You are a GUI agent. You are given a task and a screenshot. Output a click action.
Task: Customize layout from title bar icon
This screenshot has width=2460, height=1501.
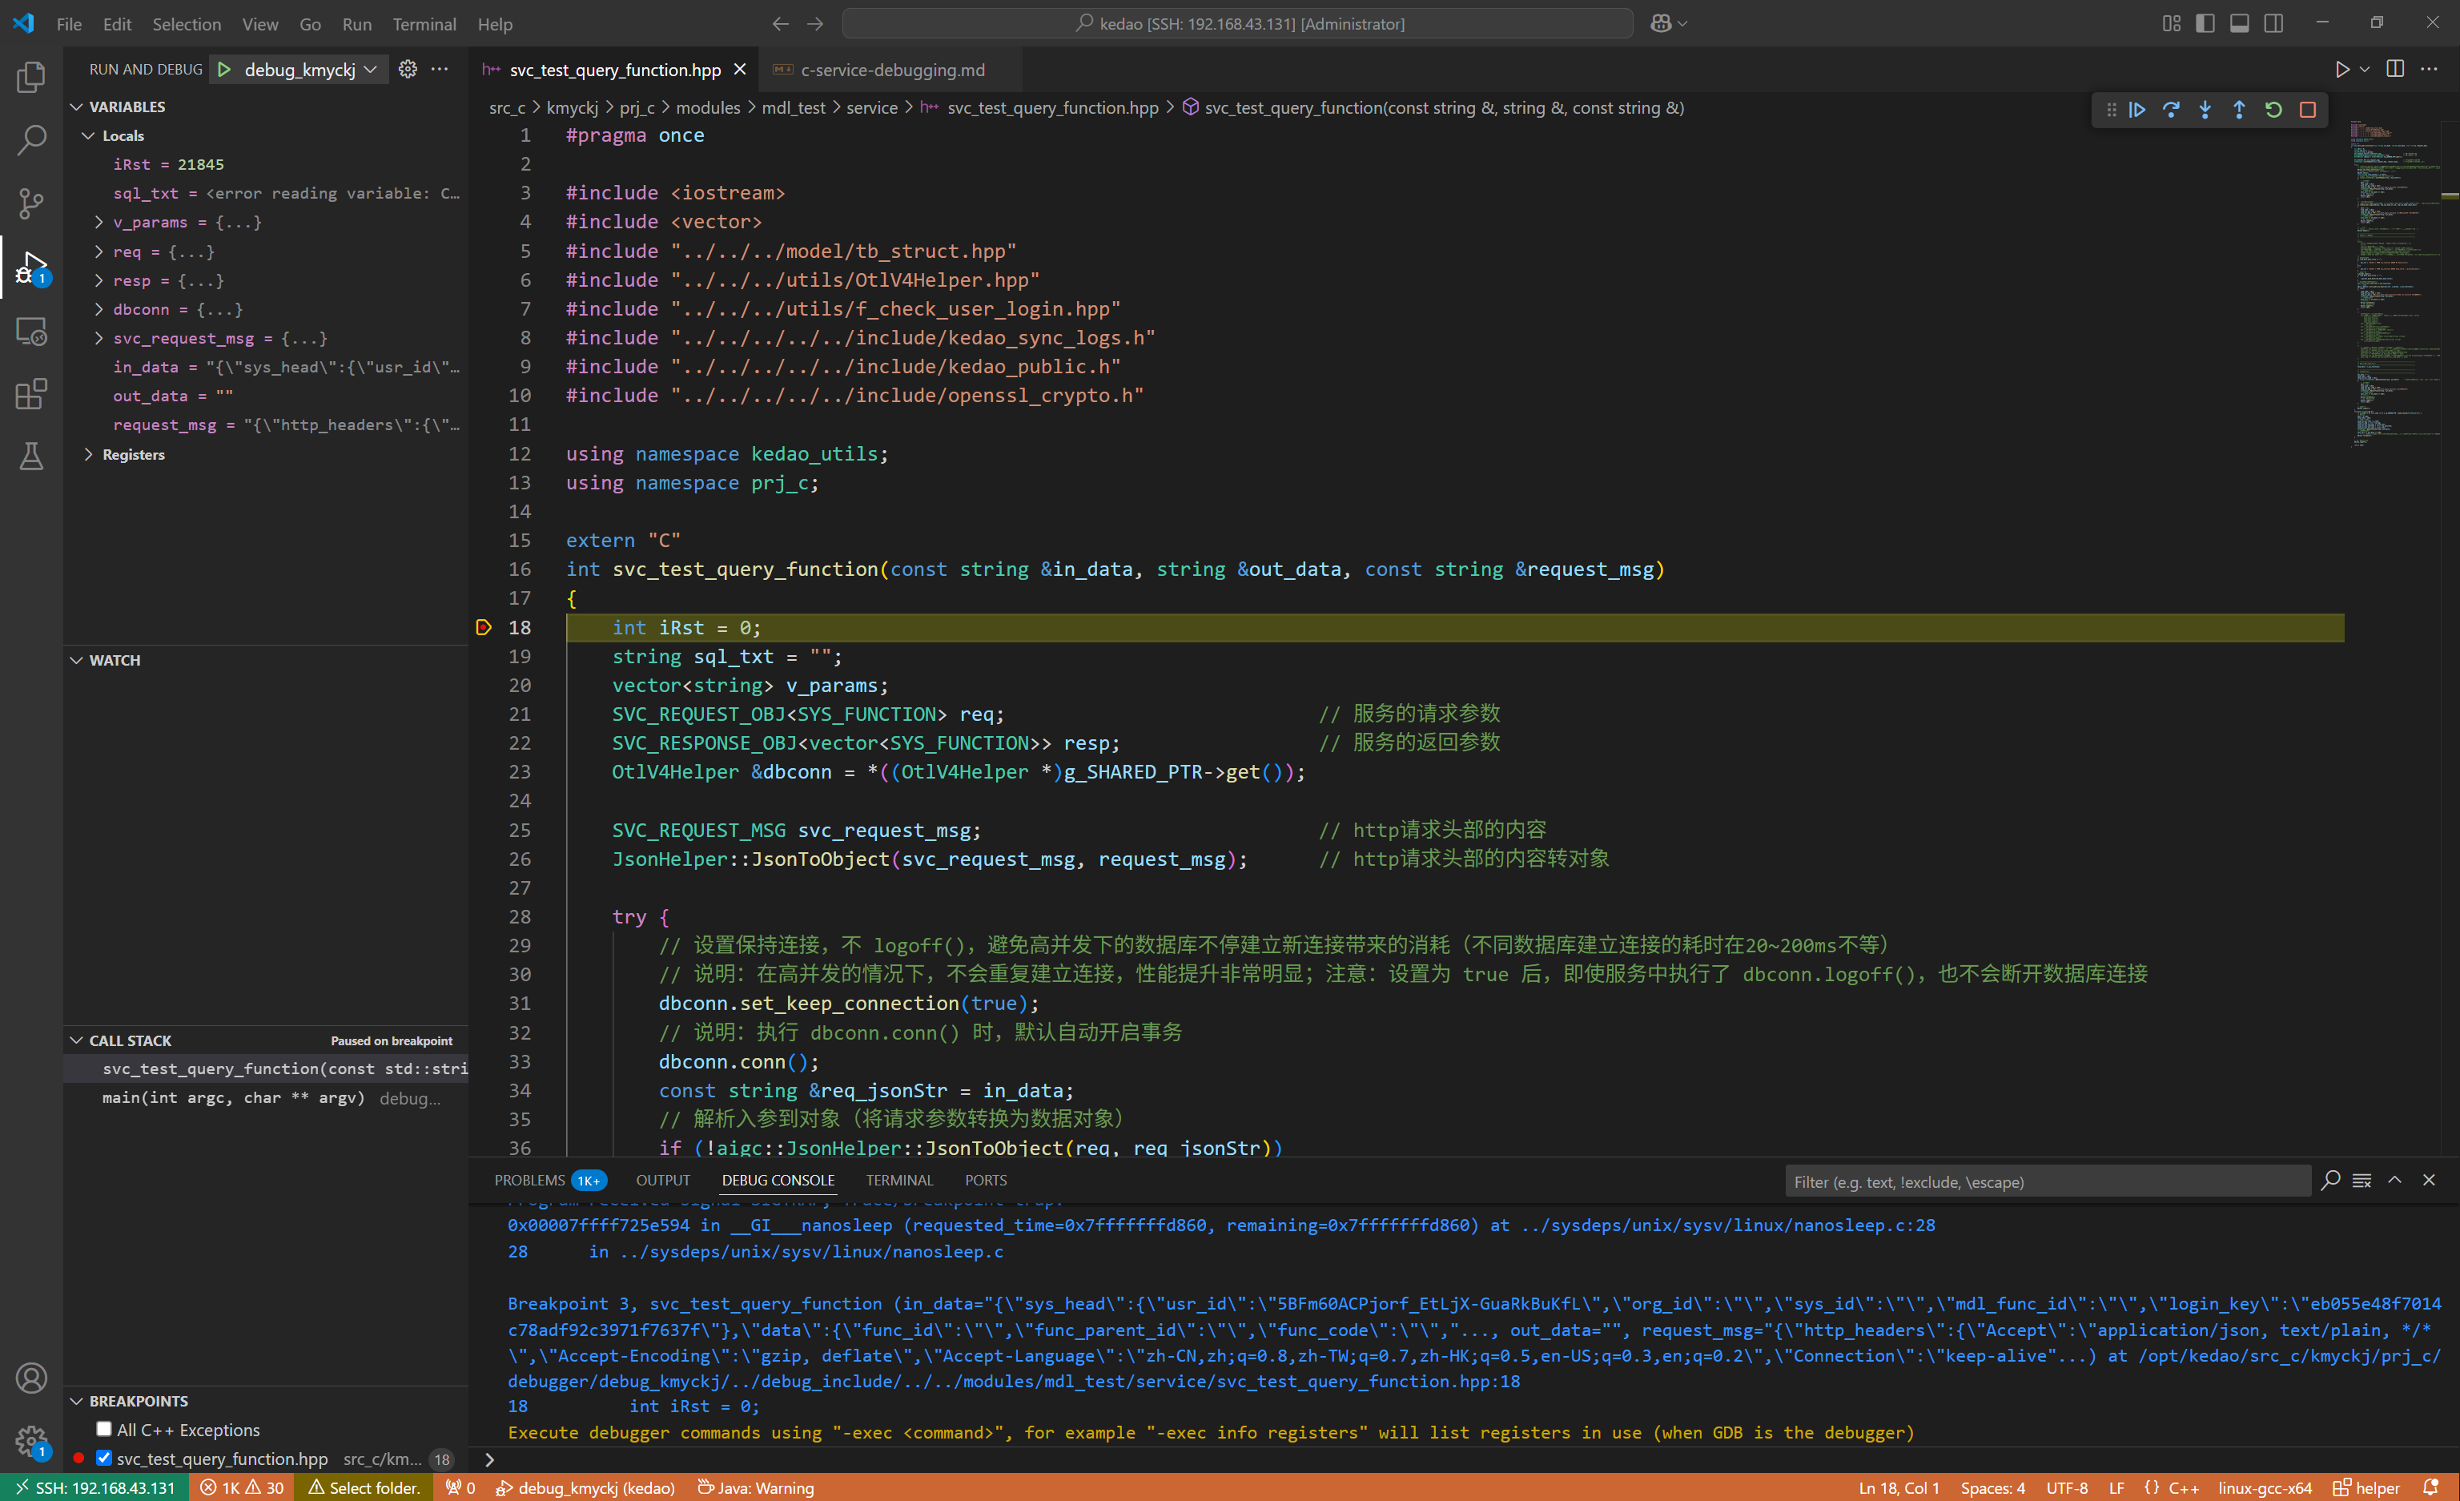coord(2172,24)
